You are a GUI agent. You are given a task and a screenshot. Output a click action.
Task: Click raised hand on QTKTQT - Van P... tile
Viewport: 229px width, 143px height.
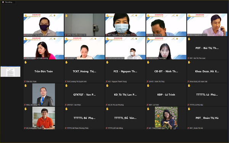coord(66,86)
